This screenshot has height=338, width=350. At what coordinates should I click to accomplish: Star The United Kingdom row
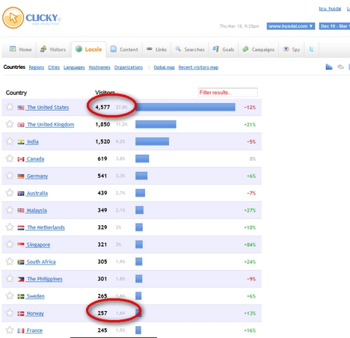click(10, 124)
